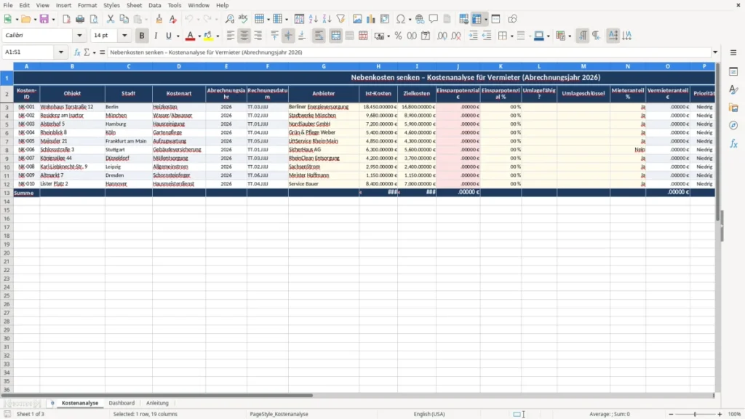The width and height of the screenshot is (745, 419).
Task: Click the Sum sigma button in formula bar
Action: pyautogui.click(x=87, y=52)
